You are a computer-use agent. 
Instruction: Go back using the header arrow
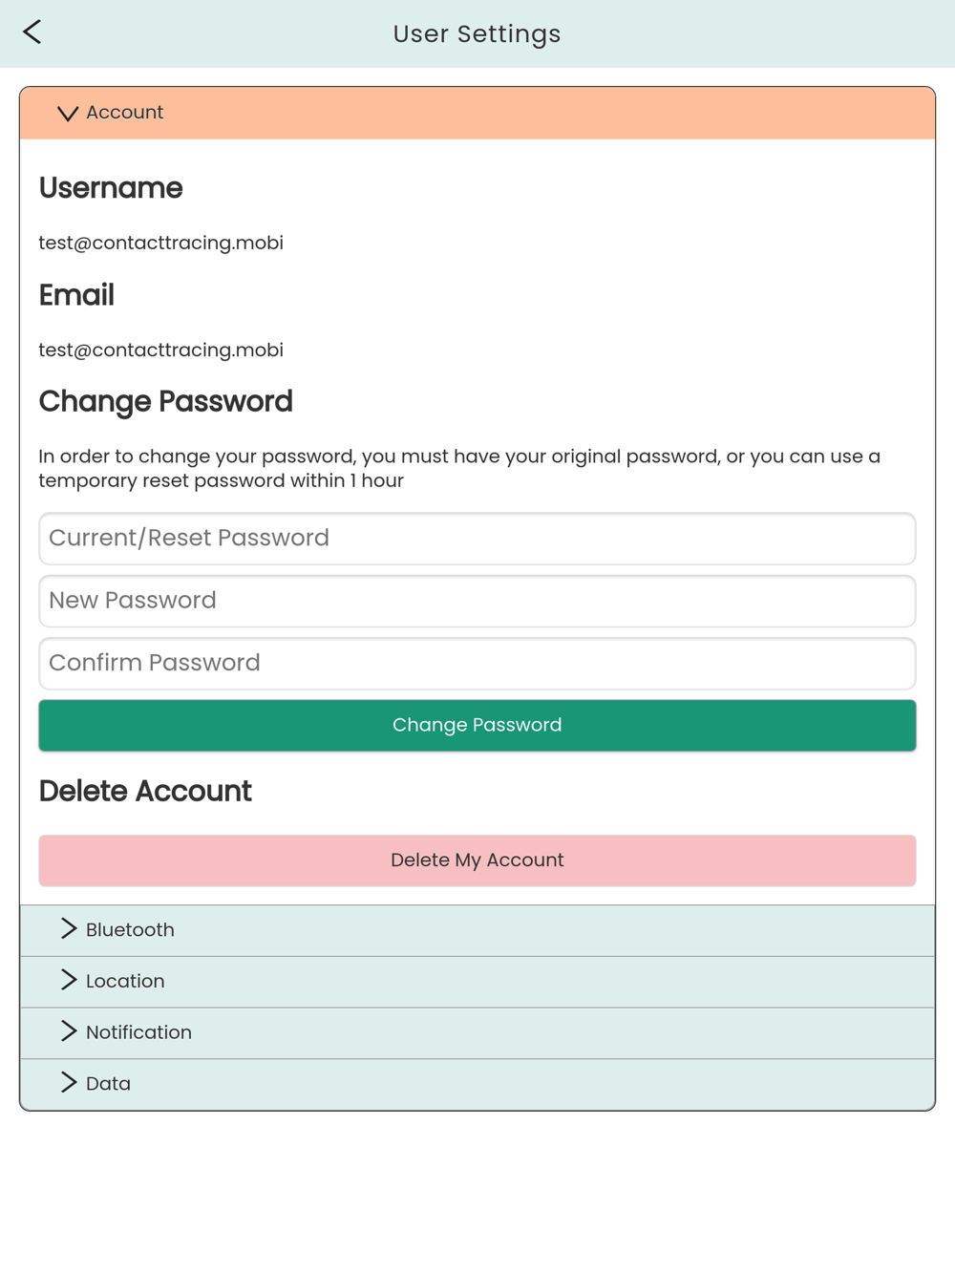coord(32,32)
